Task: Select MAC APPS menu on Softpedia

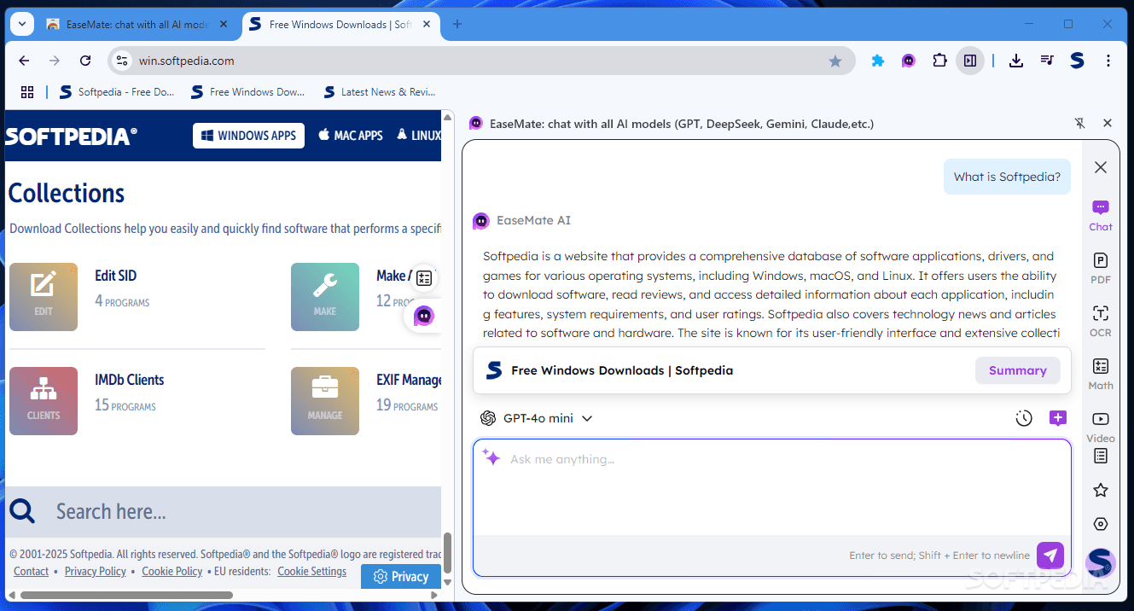Action: click(x=350, y=136)
